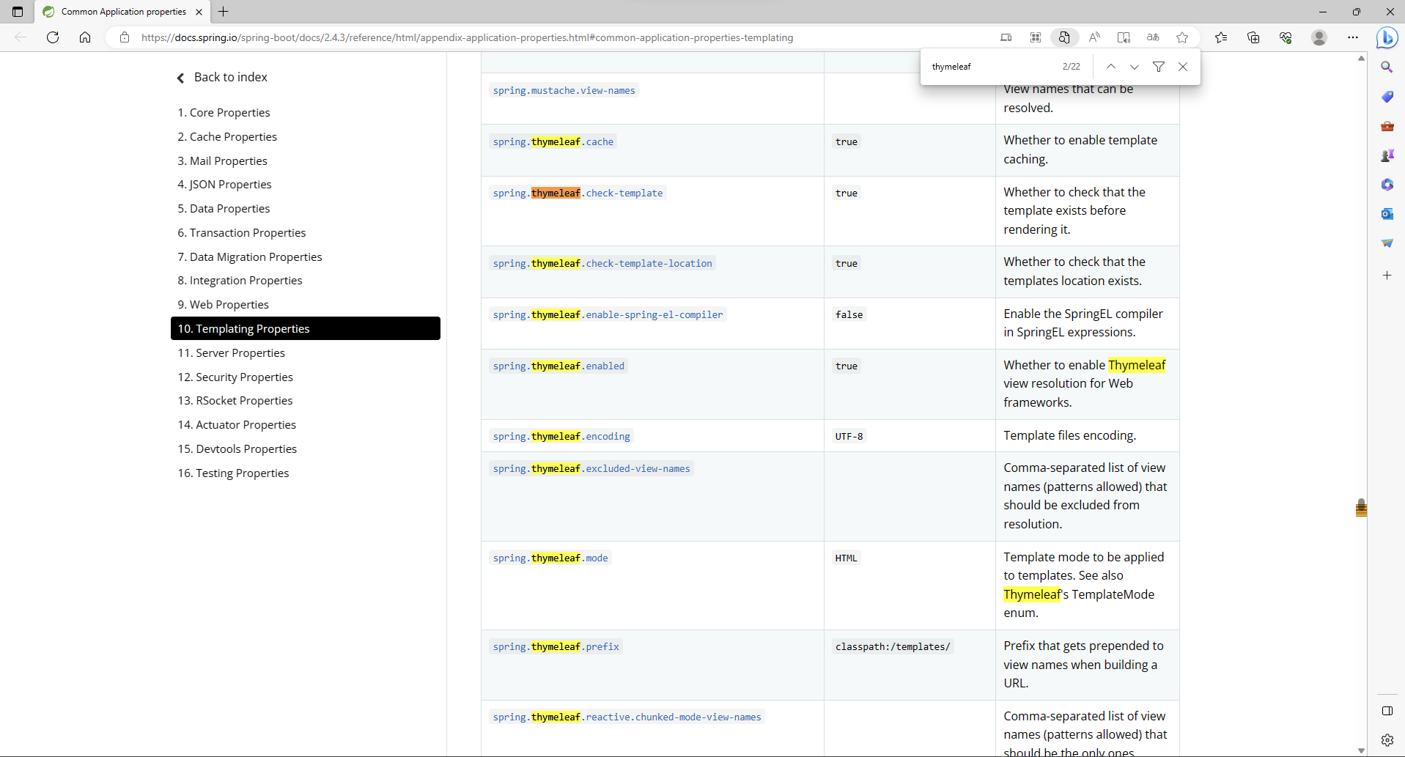1405x757 pixels.
Task: Open find filter options
Action: click(1159, 67)
